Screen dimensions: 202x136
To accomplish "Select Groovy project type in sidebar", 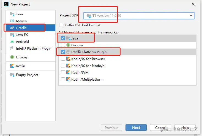I will point(31,57).
